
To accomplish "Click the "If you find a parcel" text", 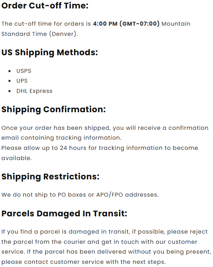I will (29, 232).
